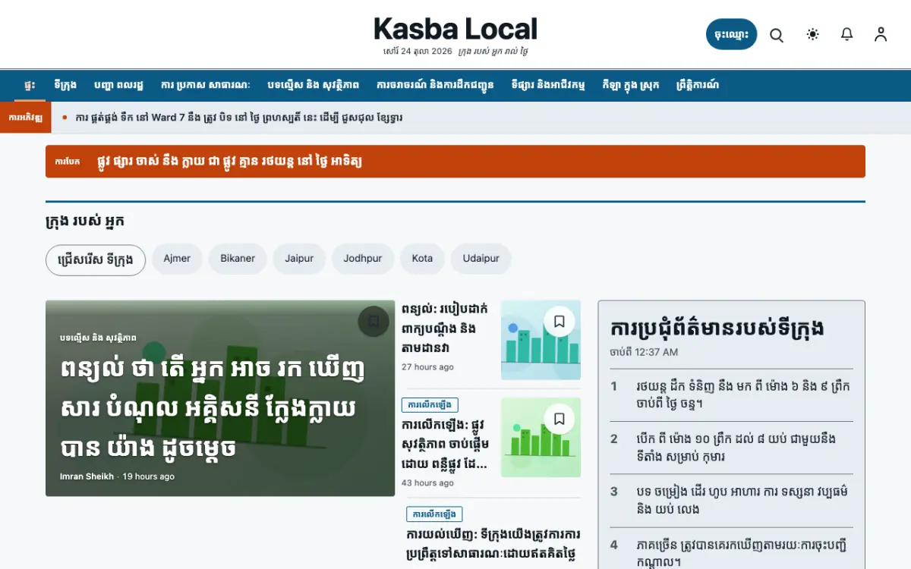Toggle the sun-shaped theme switch
Image resolution: width=911 pixels, height=569 pixels.
tap(813, 34)
